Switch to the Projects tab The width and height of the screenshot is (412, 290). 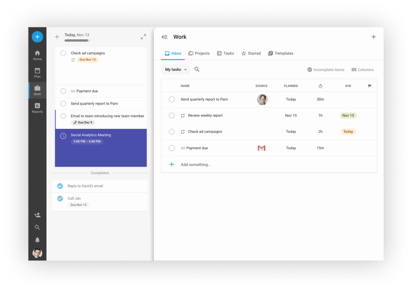coord(199,53)
